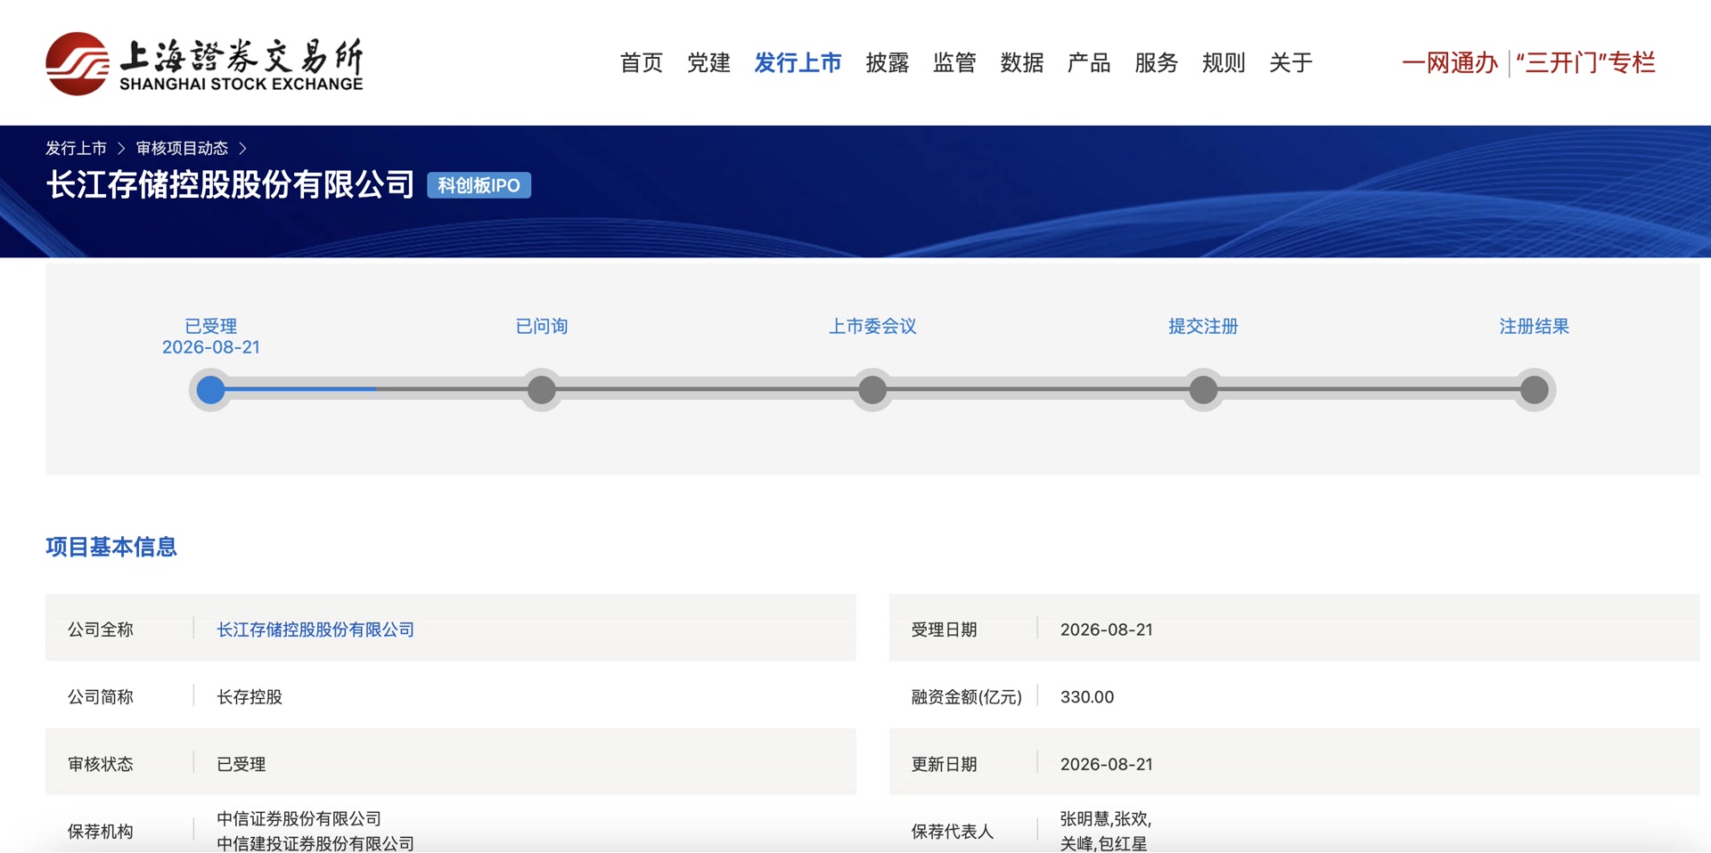
Task: Click 中信证券股份有限公司 sponsor entry
Action: pyautogui.click(x=299, y=818)
